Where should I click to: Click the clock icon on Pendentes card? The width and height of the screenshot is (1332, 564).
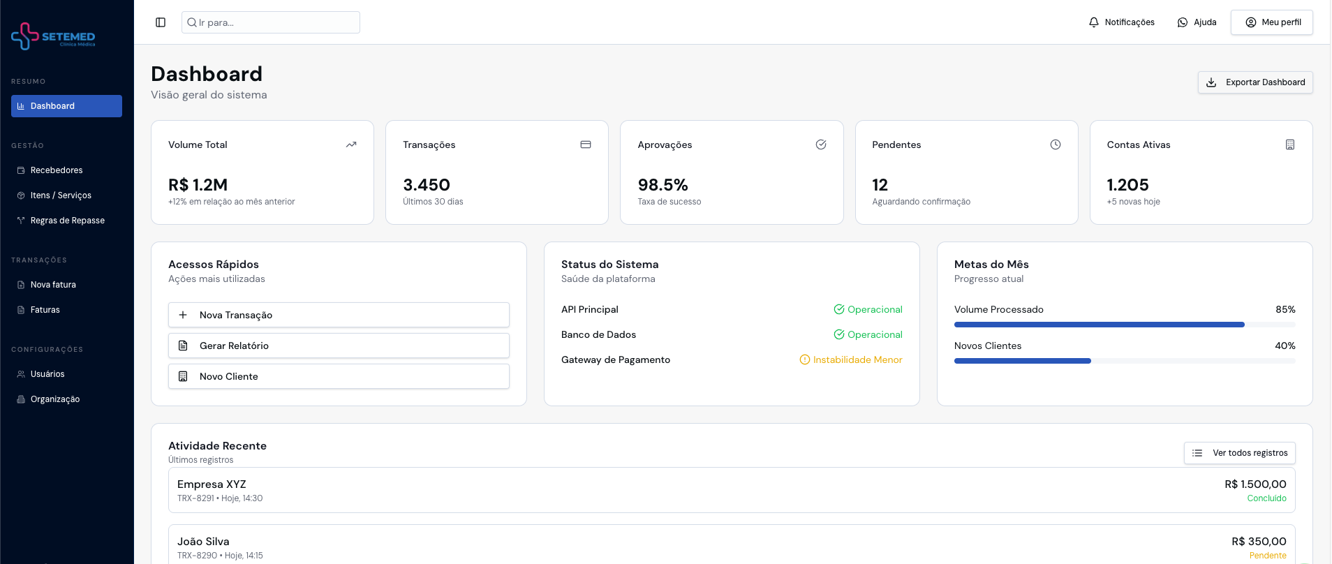[1056, 144]
